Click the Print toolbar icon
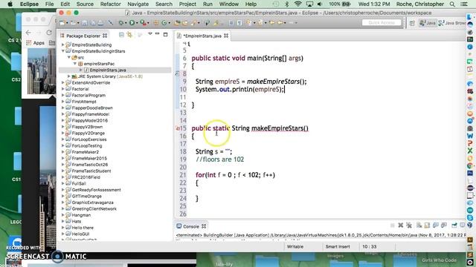 pos(101,23)
